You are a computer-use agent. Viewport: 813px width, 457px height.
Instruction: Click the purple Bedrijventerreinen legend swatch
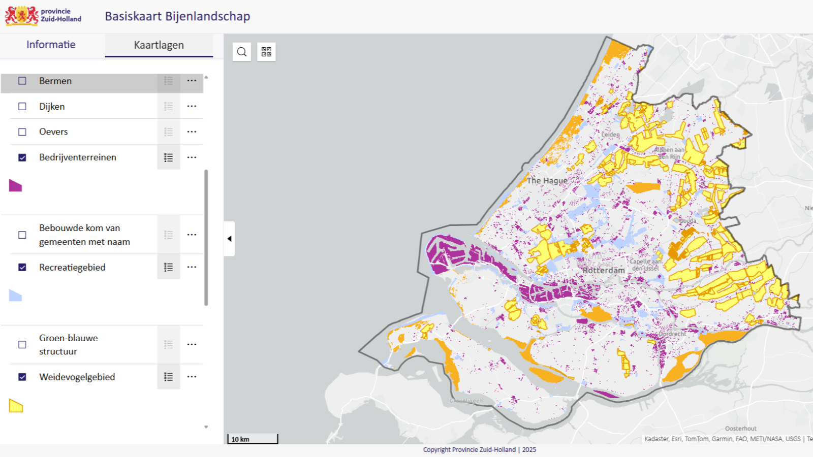[16, 186]
